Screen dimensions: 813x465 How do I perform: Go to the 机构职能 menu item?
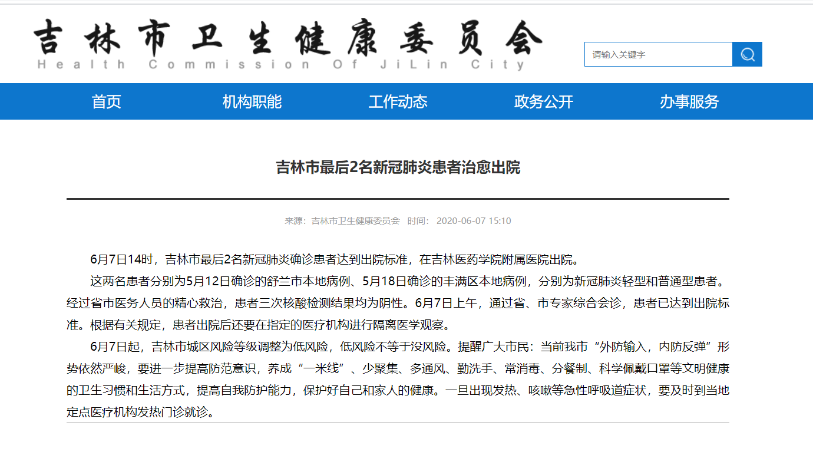pyautogui.click(x=252, y=101)
